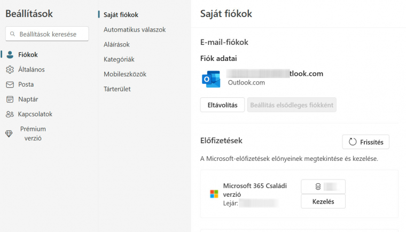Open the Posta settings category

[x=26, y=84]
